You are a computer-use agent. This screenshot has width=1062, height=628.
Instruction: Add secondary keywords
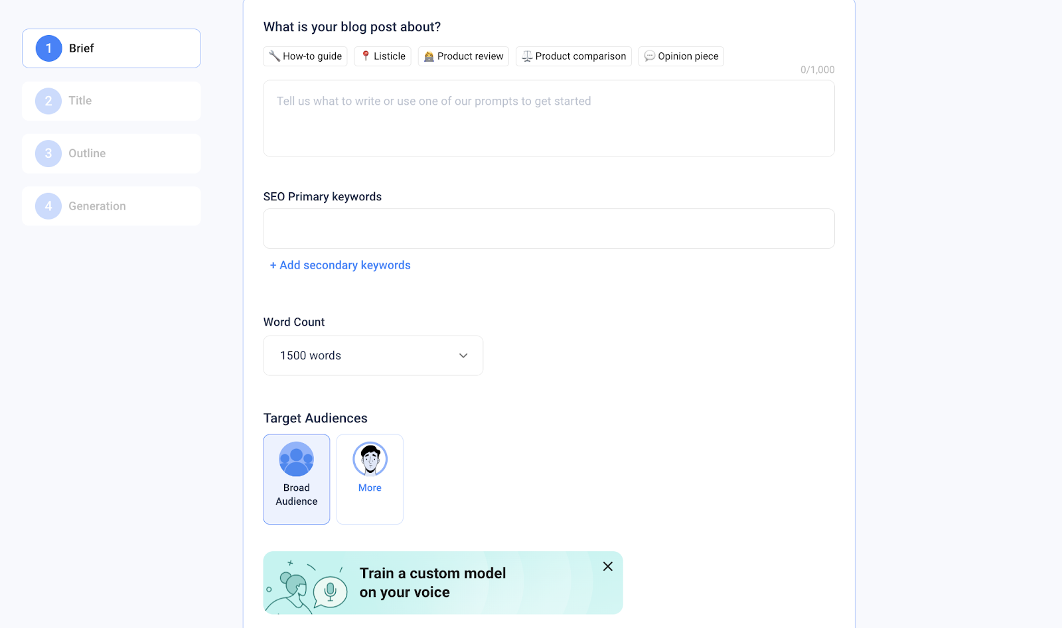339,265
